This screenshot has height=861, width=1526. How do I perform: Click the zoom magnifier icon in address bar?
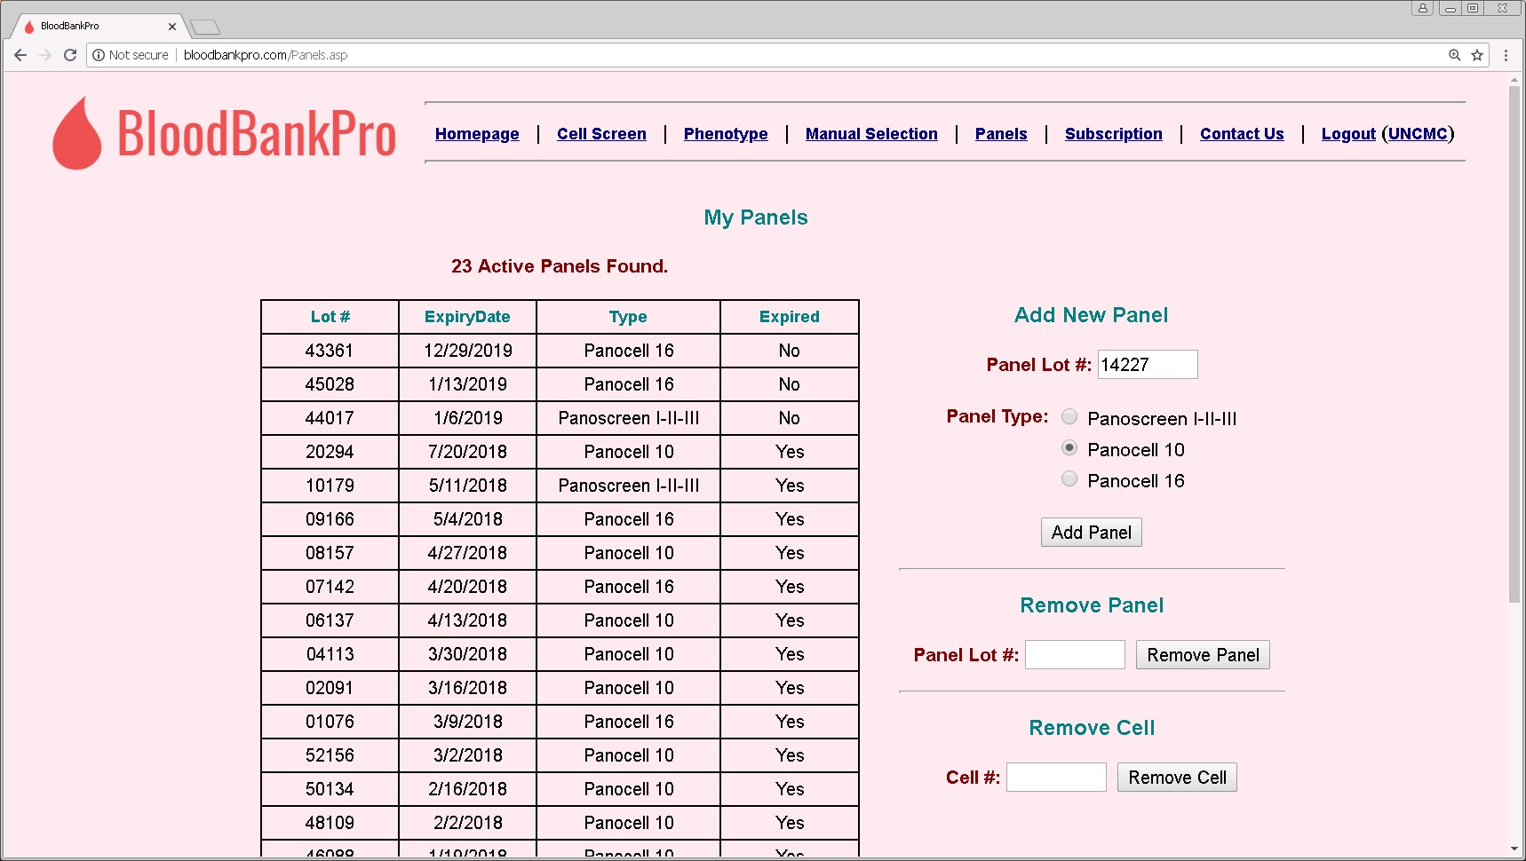(1455, 55)
